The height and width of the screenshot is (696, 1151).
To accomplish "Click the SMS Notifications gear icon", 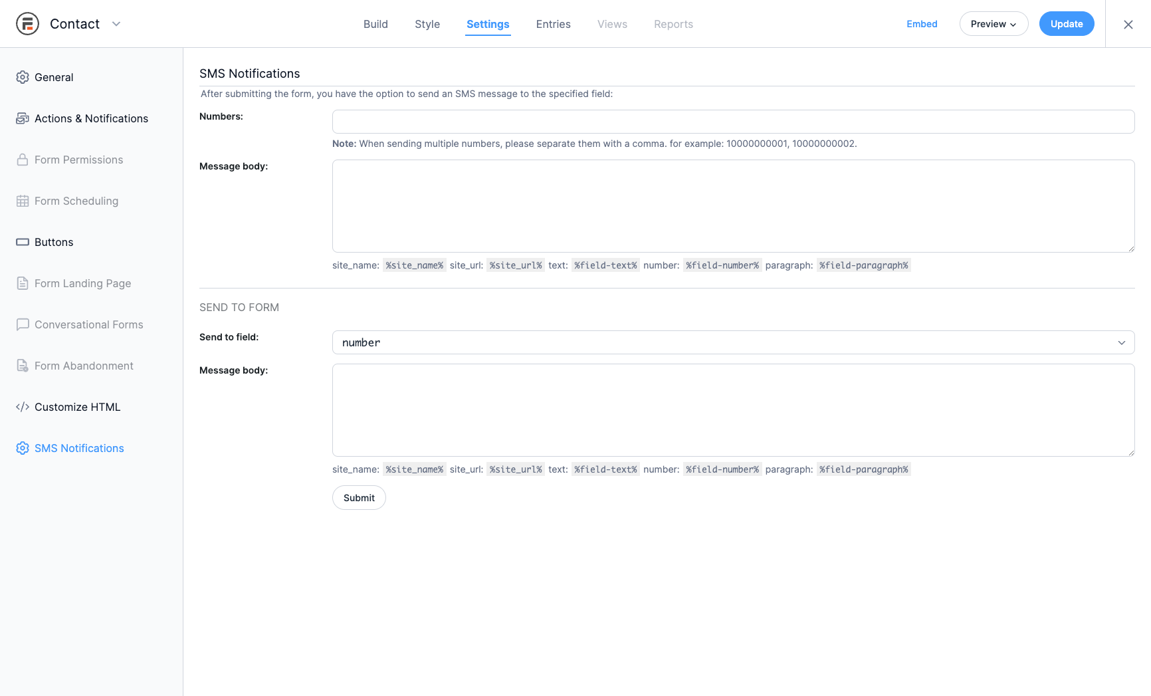I will [23, 448].
